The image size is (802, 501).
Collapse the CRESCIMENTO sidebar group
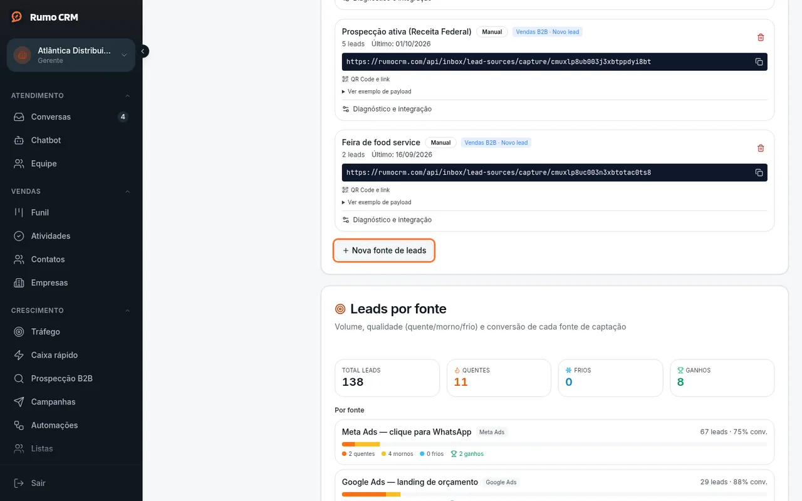tap(71, 311)
